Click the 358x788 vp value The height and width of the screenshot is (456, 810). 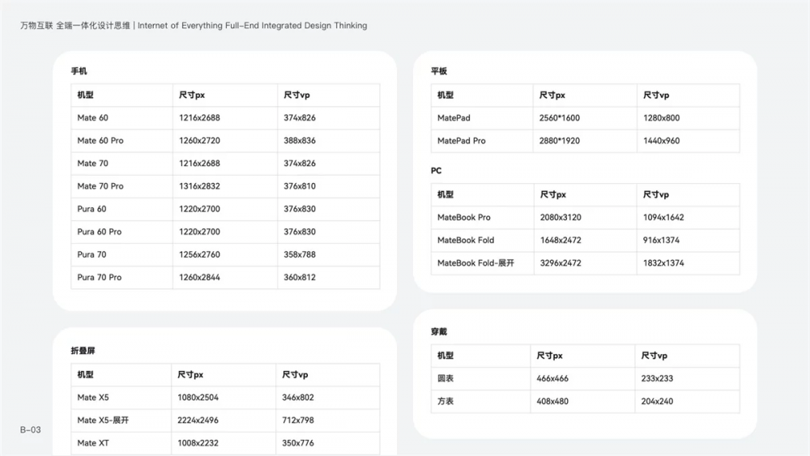300,254
